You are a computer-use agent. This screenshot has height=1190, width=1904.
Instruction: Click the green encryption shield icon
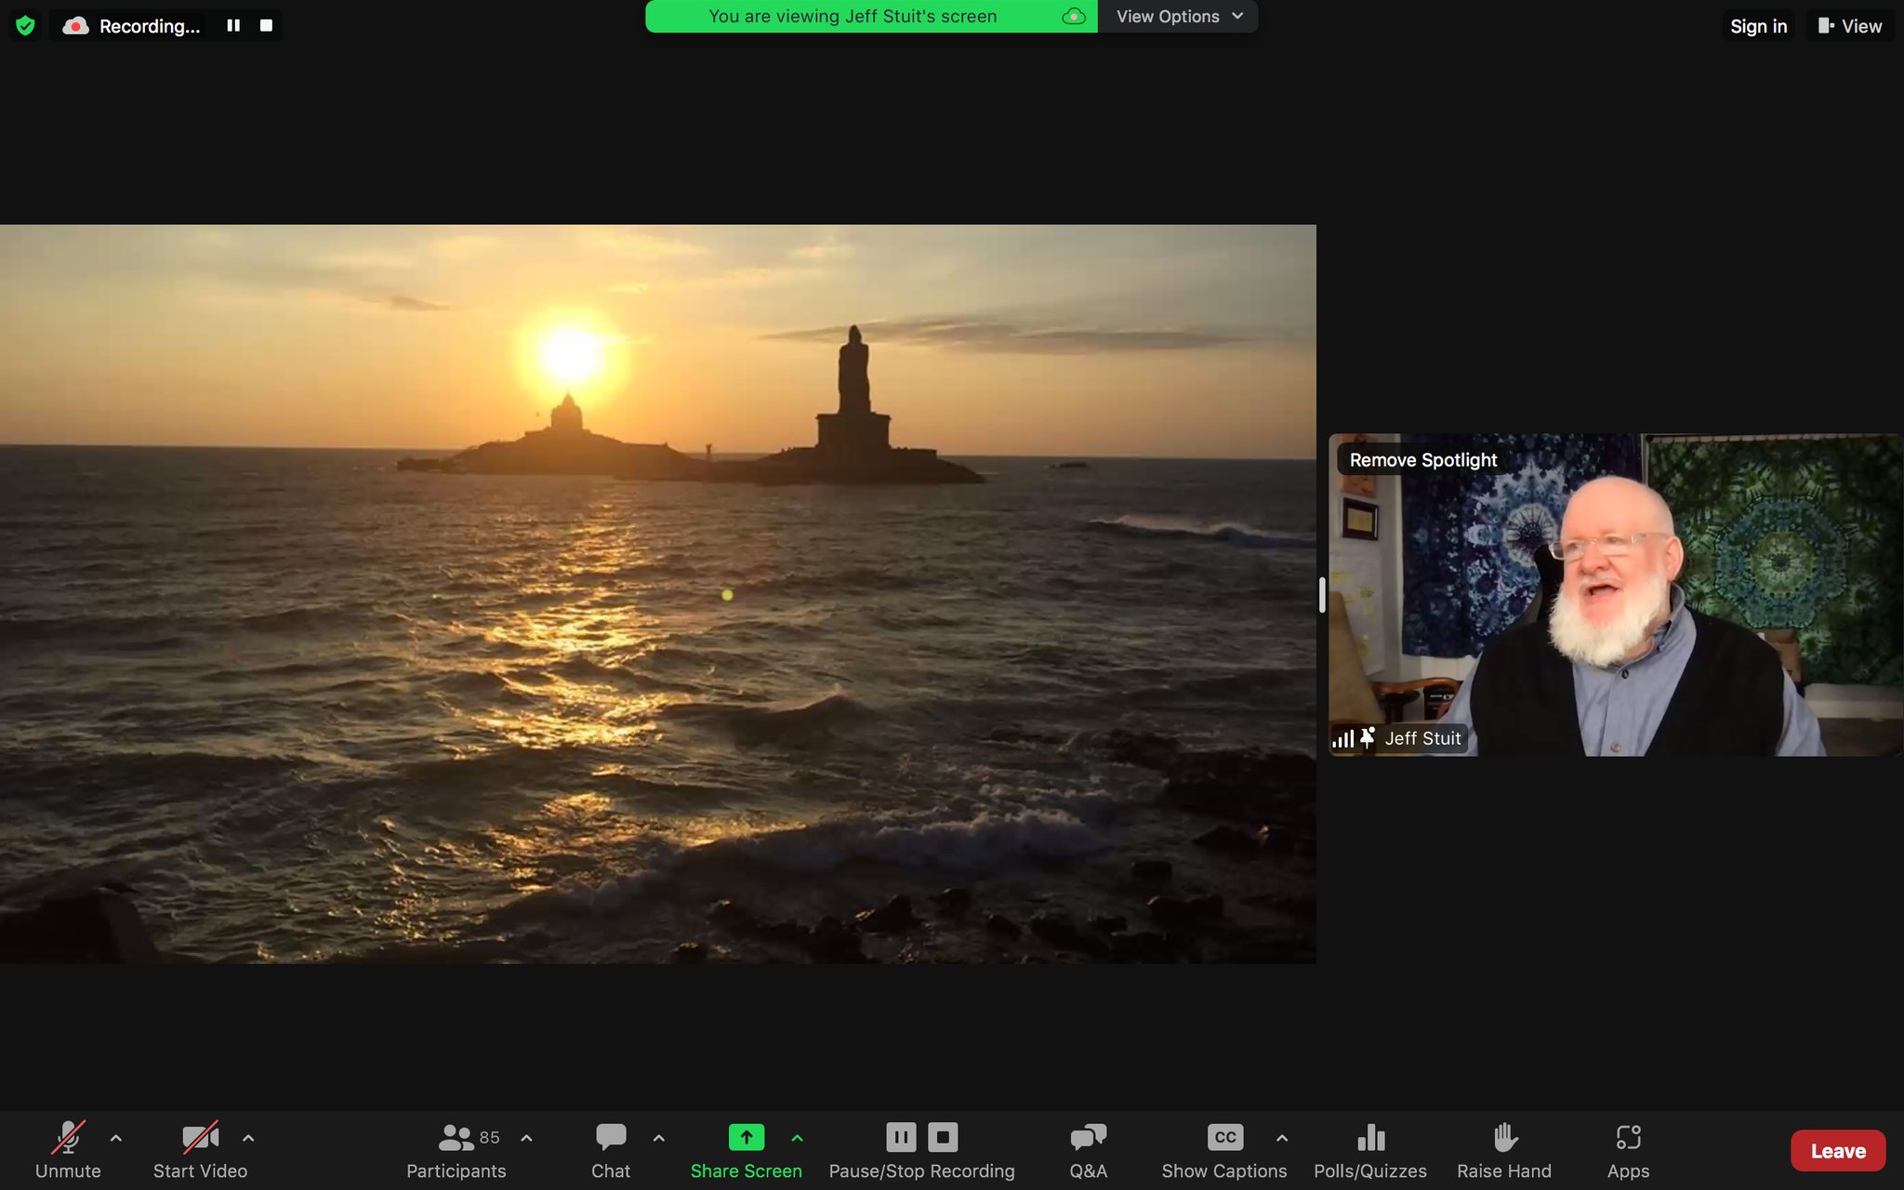coord(25,25)
